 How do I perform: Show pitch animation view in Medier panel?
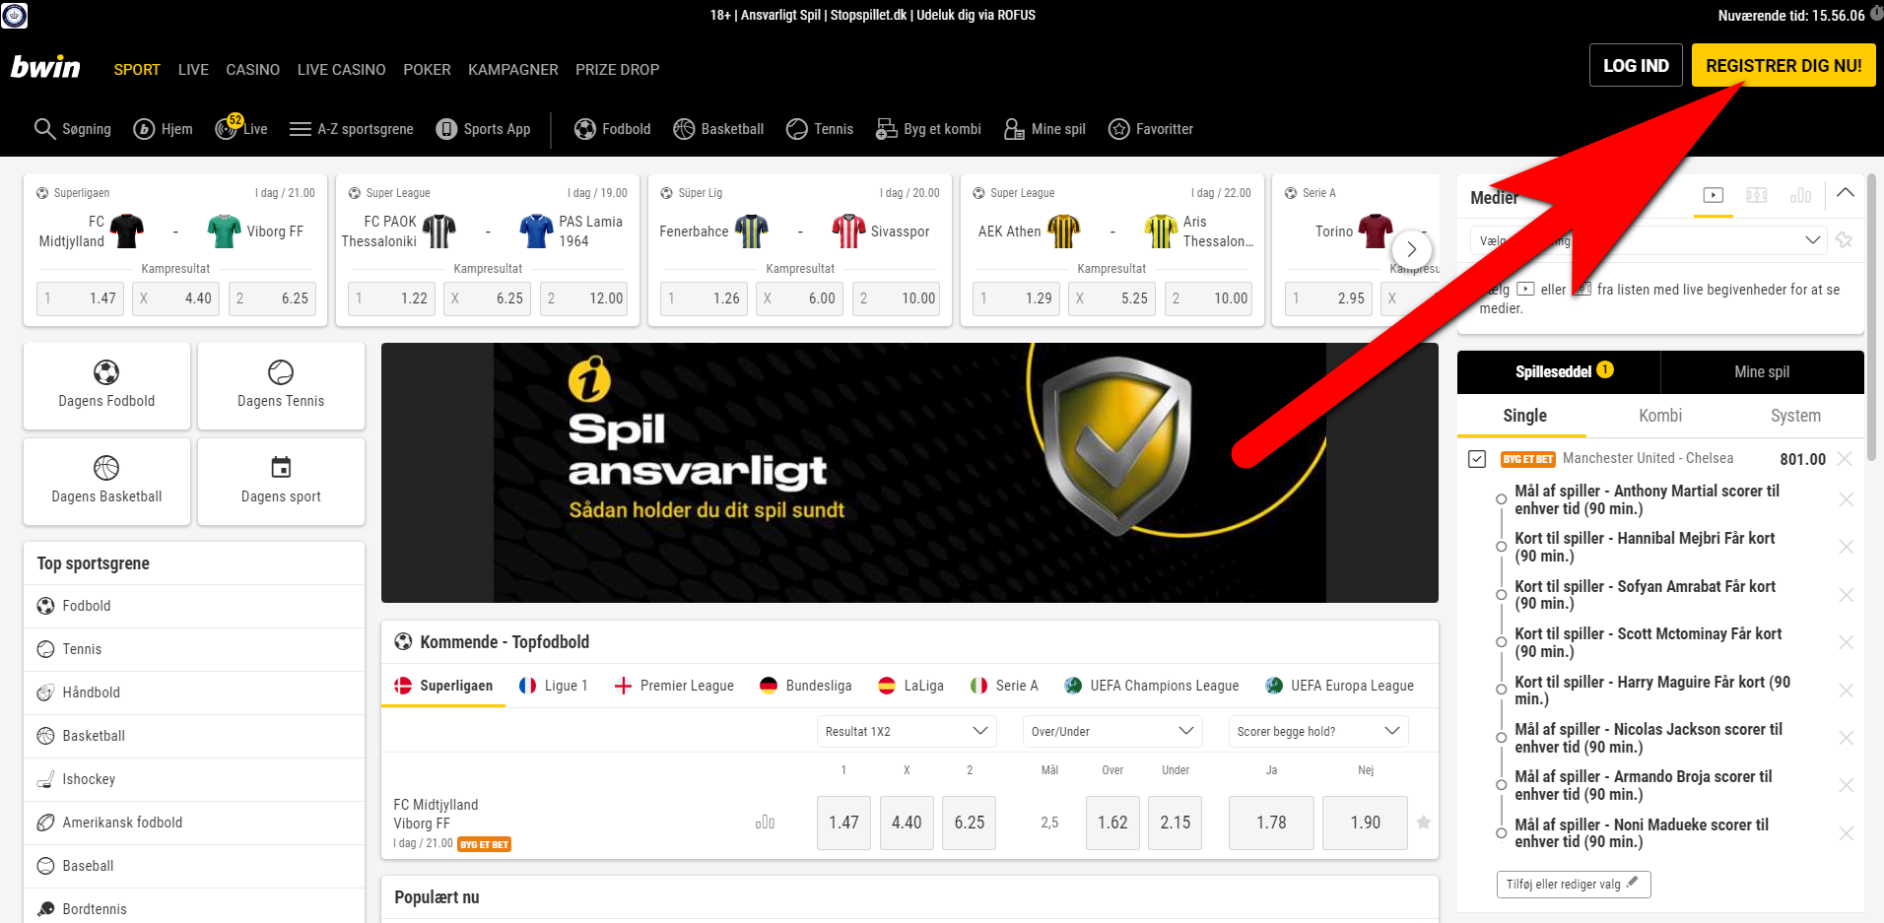point(1757,195)
